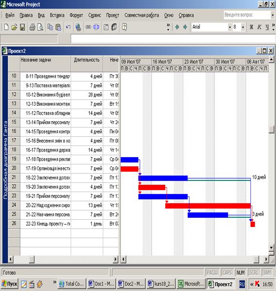276x291 pixels.
Task: Expand the Arial font name dropdown
Action: 230,27
